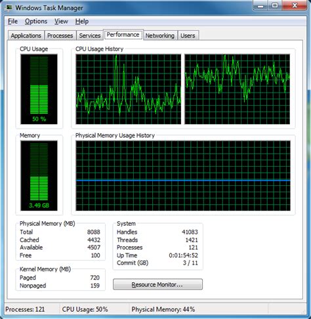Open the Help menu

pyautogui.click(x=82, y=22)
